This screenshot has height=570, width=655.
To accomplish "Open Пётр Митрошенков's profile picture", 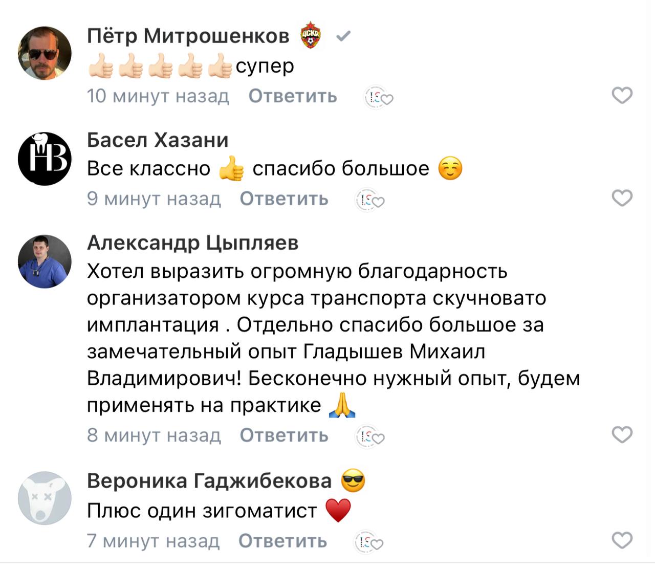I will coord(45,53).
